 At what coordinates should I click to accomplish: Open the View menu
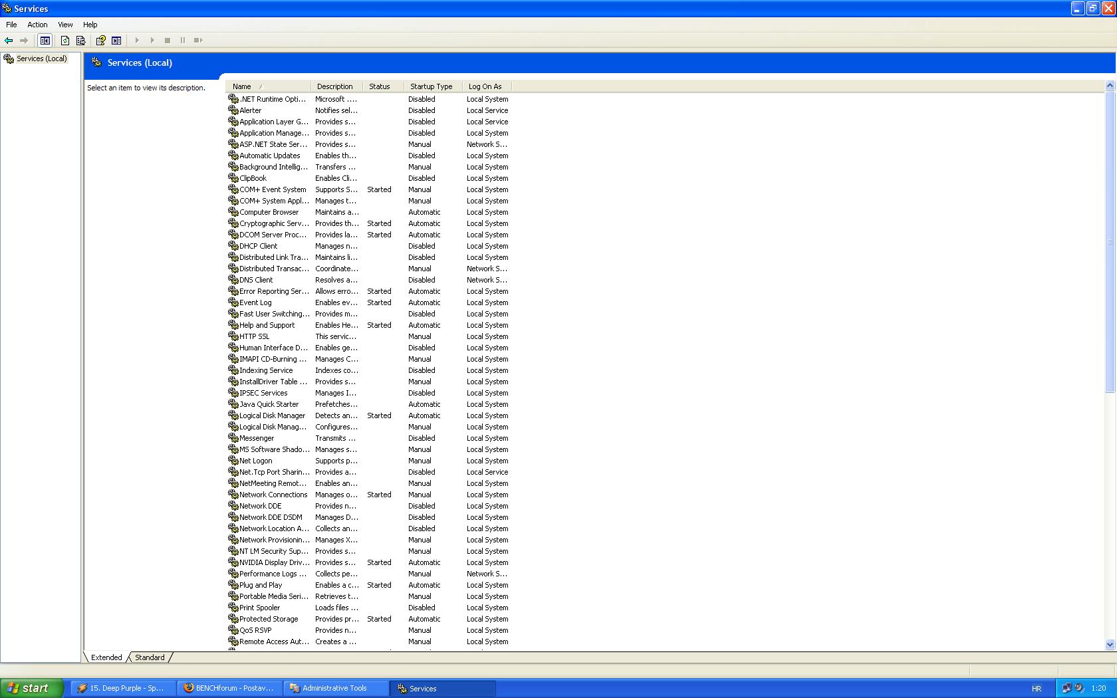[65, 25]
